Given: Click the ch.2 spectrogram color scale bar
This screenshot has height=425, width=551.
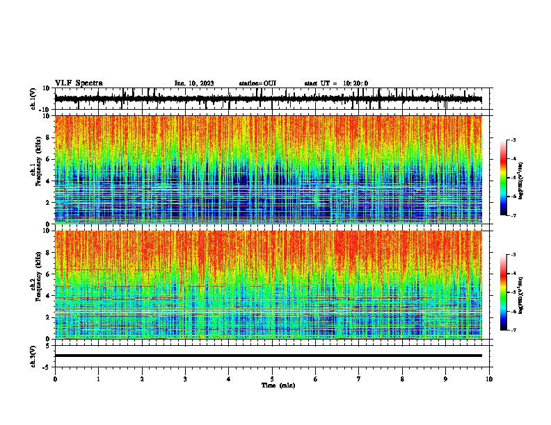Looking at the screenshot, I should 504,292.
